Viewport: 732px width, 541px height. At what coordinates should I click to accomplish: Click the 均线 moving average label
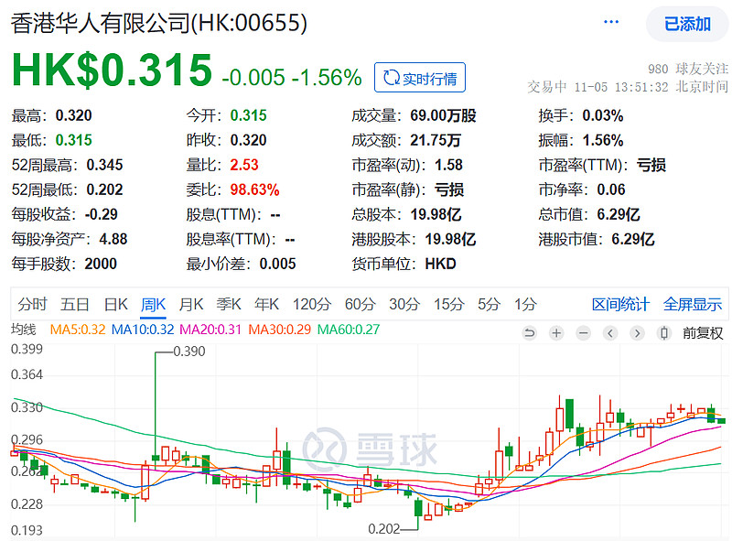point(24,330)
